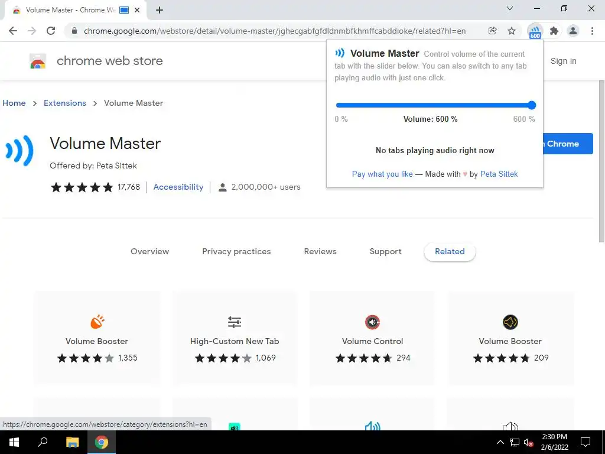Screen dimensions: 605x454
Task: Click the network tray icon
Action: (x=515, y=442)
